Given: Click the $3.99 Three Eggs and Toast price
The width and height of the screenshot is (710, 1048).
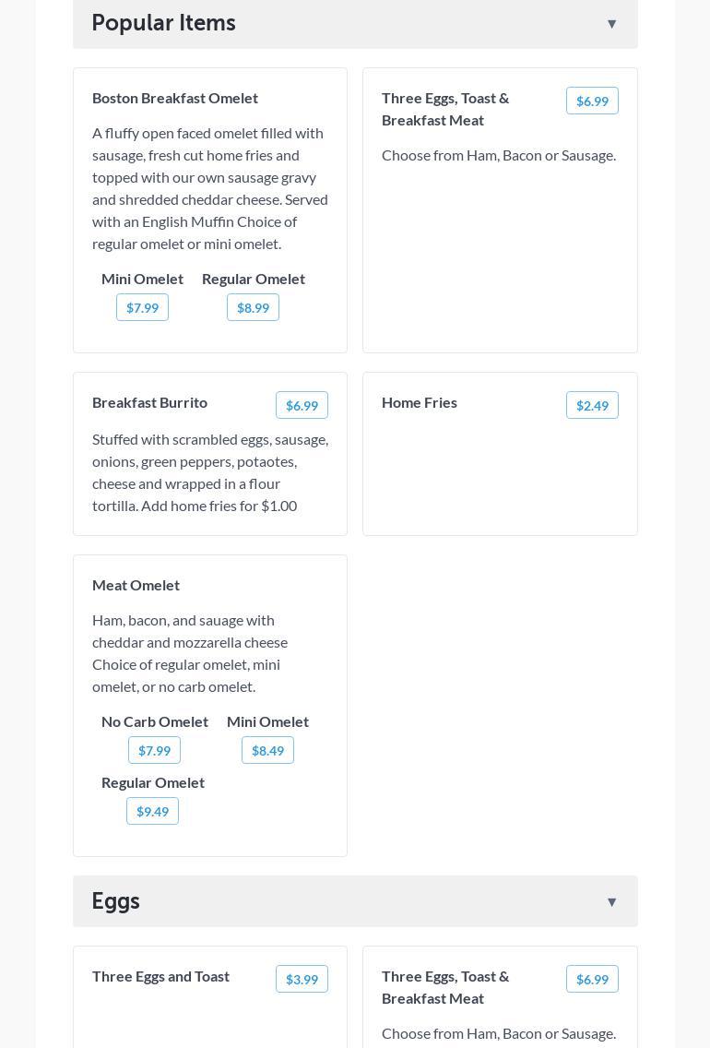Looking at the screenshot, I should point(302,979).
